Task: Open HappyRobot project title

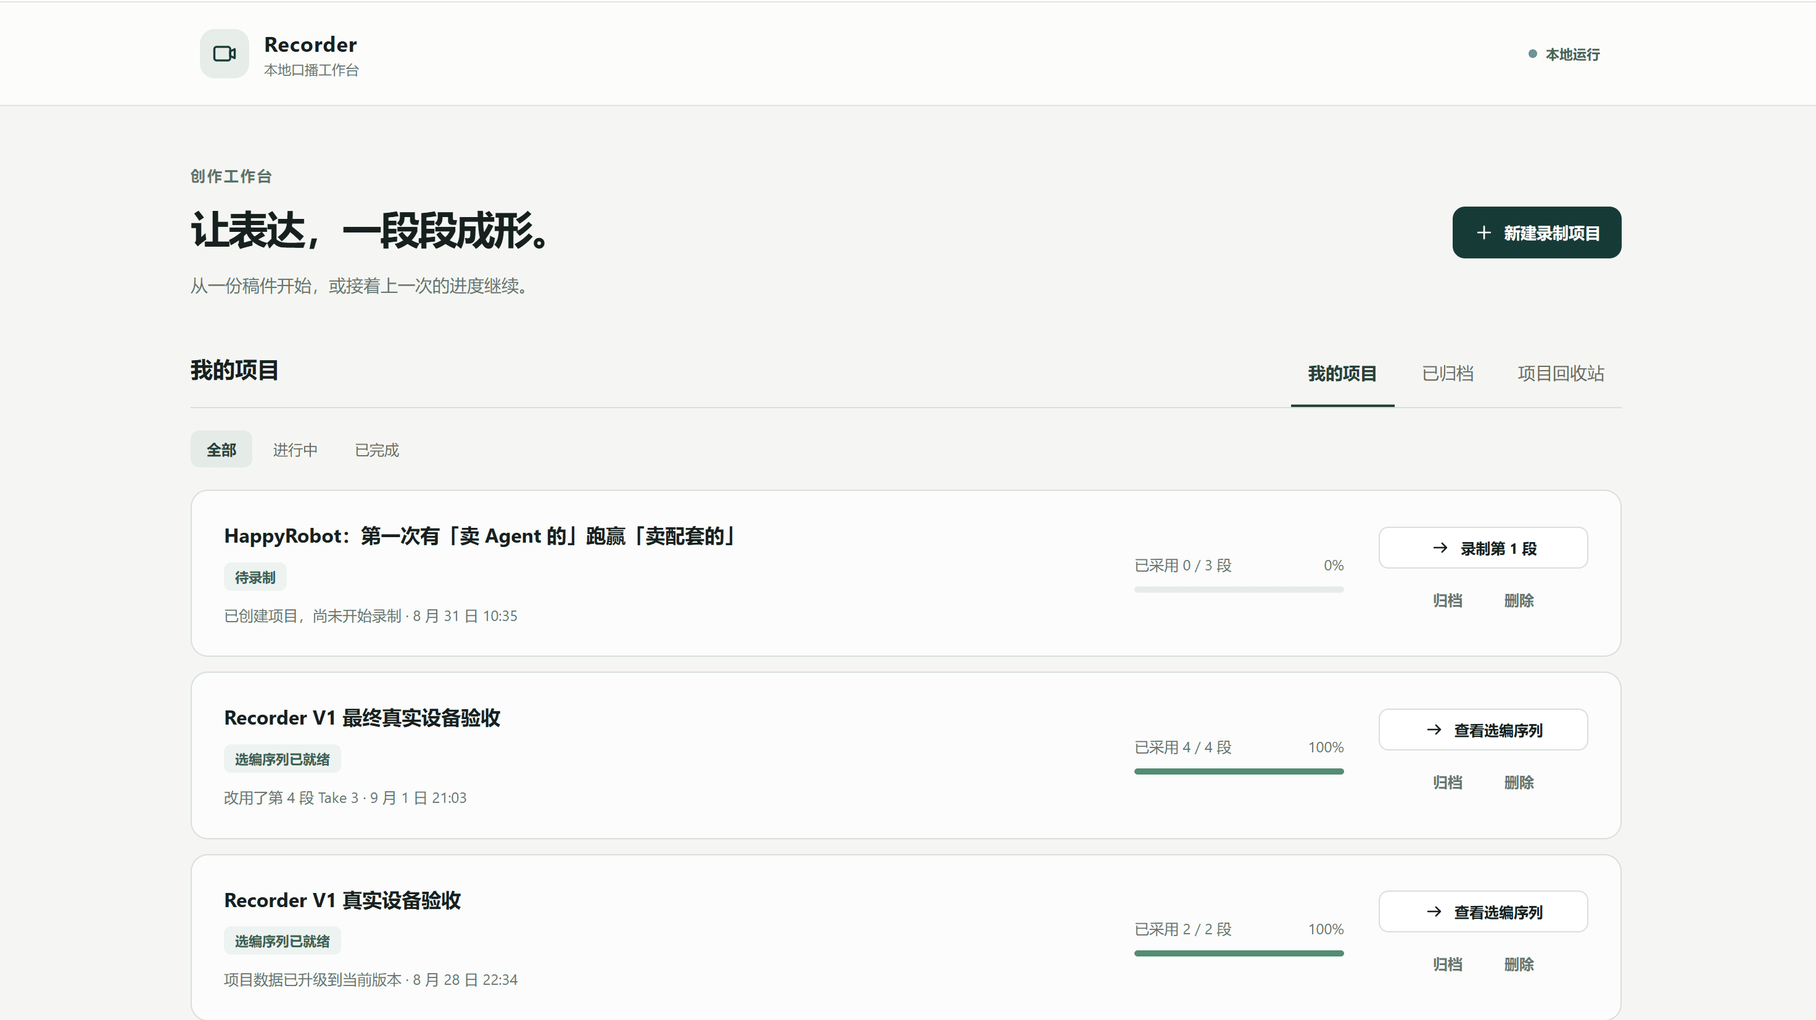Action: tap(480, 537)
